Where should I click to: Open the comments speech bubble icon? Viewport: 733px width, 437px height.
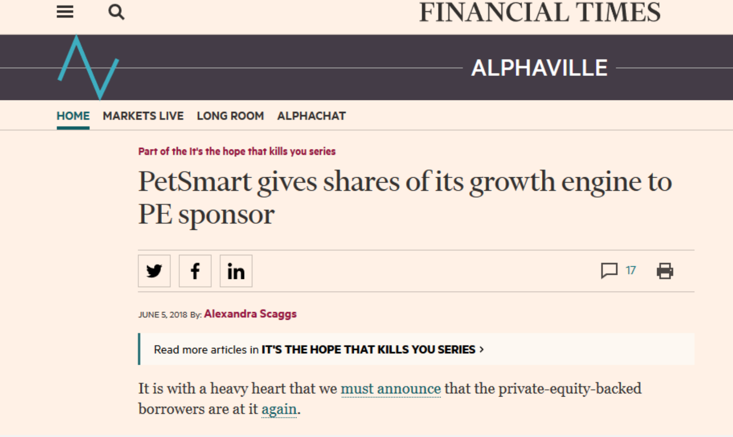pyautogui.click(x=609, y=271)
